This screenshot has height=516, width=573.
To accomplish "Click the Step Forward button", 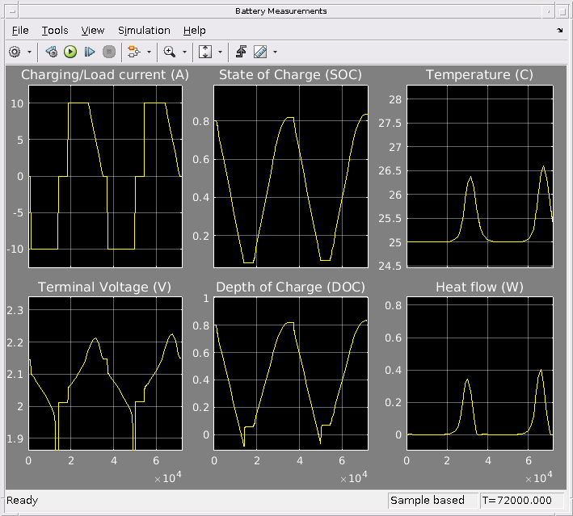I will [x=90, y=52].
